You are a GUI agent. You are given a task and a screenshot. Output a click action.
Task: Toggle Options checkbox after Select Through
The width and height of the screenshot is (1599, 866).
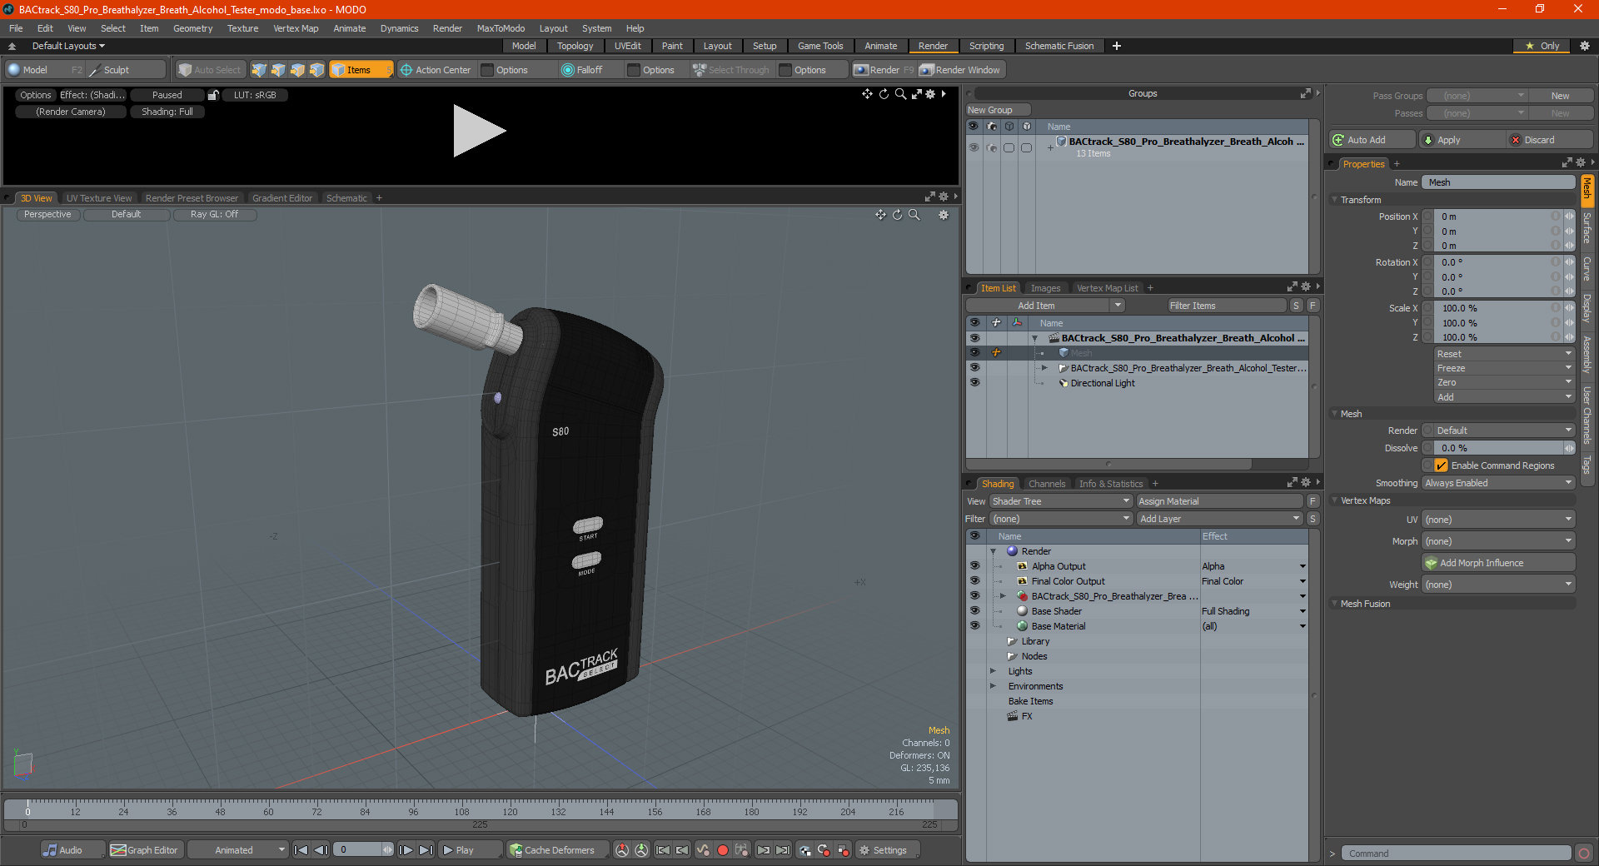[785, 70]
